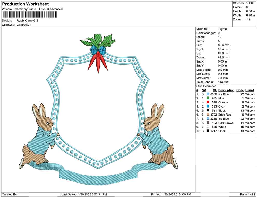Click the Page 1 of 1 label
Screen dimensions: 257x197
click(247, 194)
